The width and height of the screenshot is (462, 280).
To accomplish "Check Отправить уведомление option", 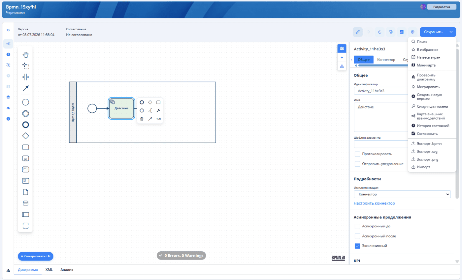I will pyautogui.click(x=357, y=164).
